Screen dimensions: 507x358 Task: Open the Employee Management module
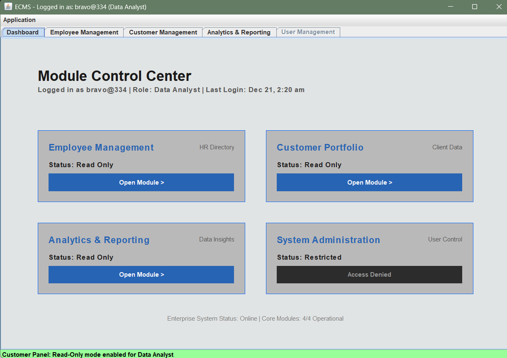141,182
